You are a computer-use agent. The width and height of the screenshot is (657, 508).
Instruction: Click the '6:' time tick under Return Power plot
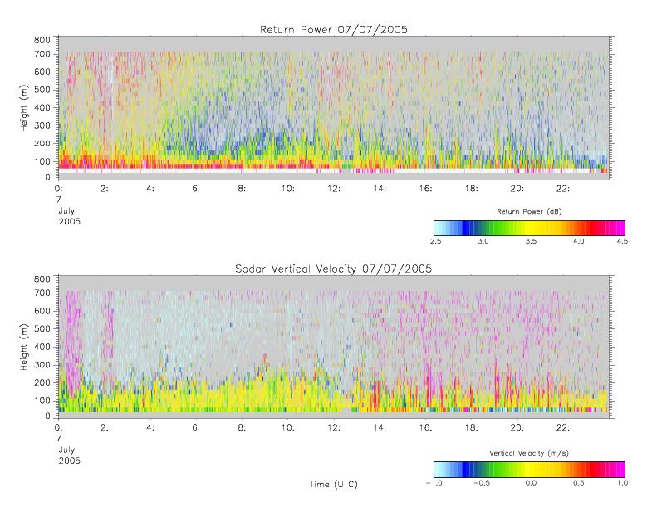(196, 189)
